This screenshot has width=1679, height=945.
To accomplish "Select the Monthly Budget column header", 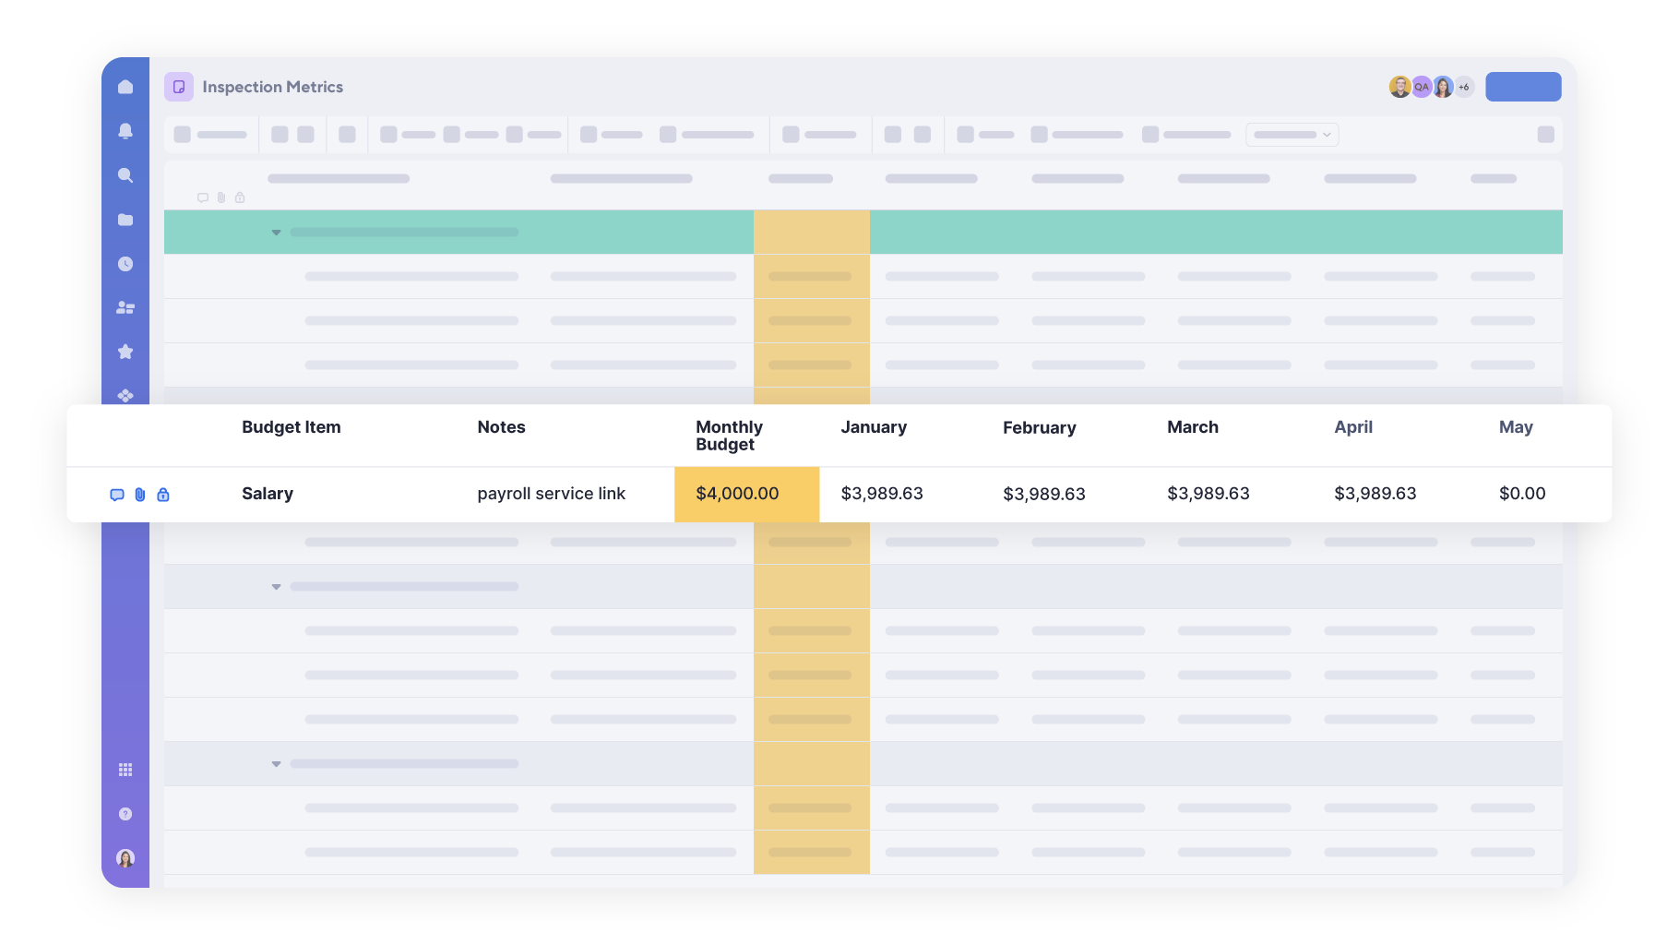I will [x=729, y=436].
